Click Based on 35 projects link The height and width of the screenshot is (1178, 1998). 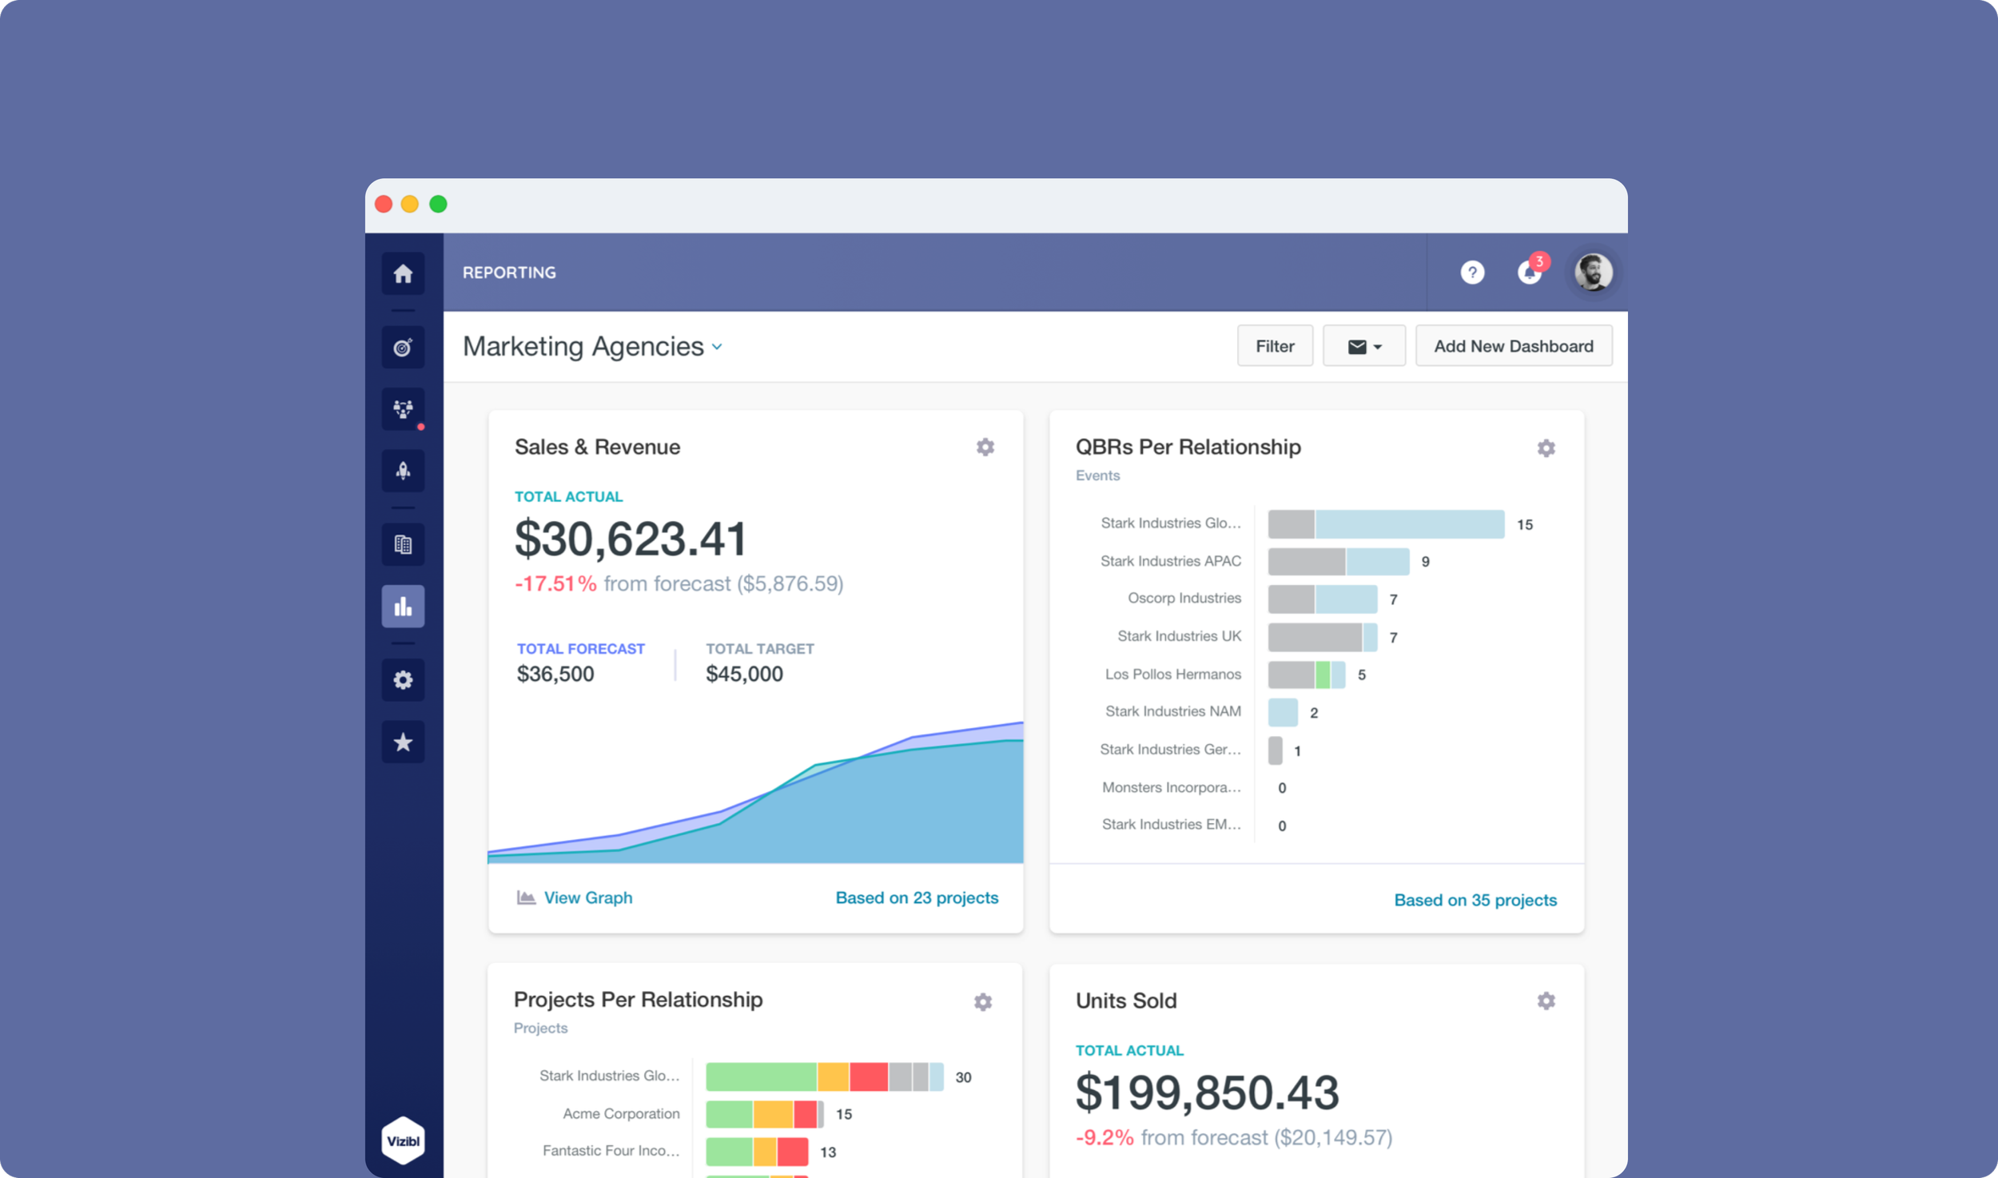[x=1475, y=900]
